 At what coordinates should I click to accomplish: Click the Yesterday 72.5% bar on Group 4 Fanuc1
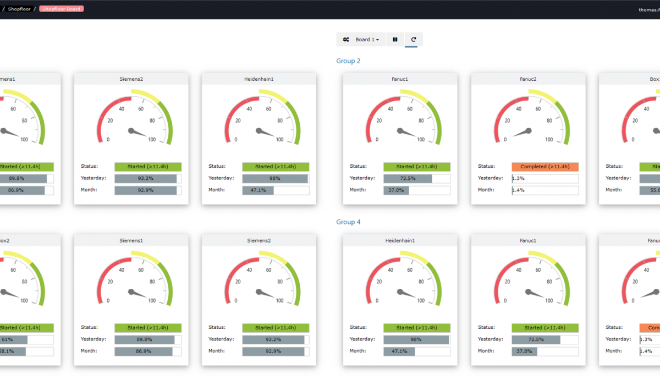click(x=545, y=340)
